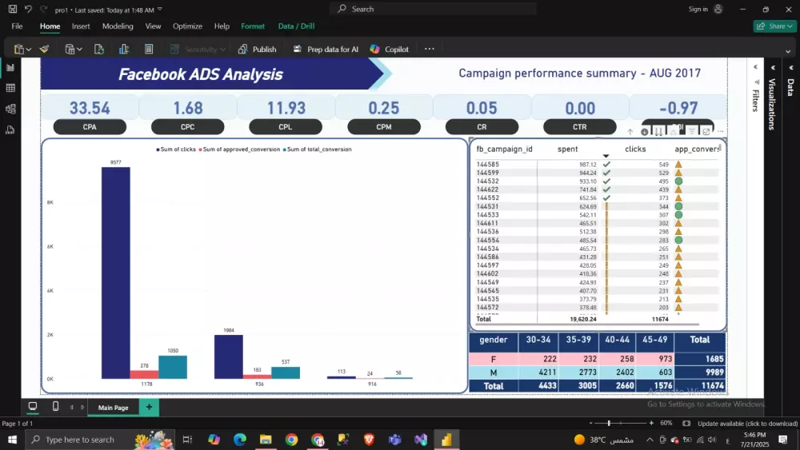Open the Help ribbon tab
Viewport: 800px width, 450px height.
click(x=222, y=26)
